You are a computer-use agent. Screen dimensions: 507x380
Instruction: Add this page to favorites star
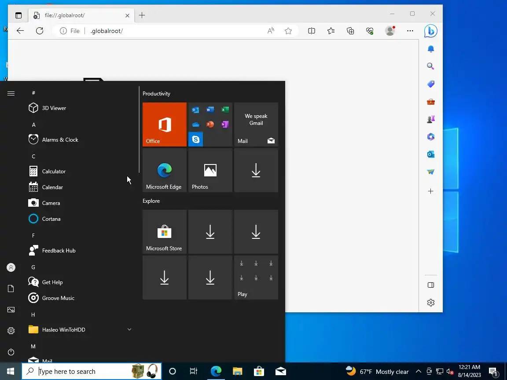click(x=288, y=31)
